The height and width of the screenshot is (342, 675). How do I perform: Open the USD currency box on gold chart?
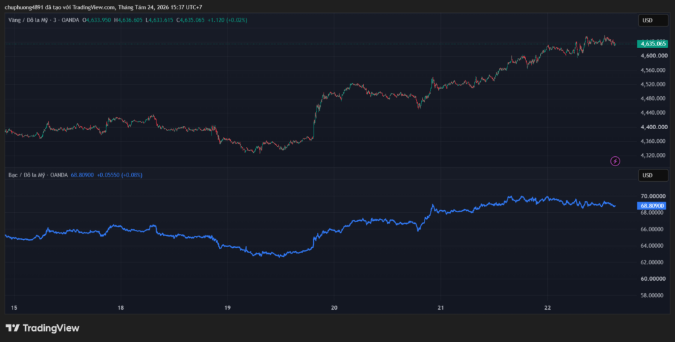tap(653, 20)
